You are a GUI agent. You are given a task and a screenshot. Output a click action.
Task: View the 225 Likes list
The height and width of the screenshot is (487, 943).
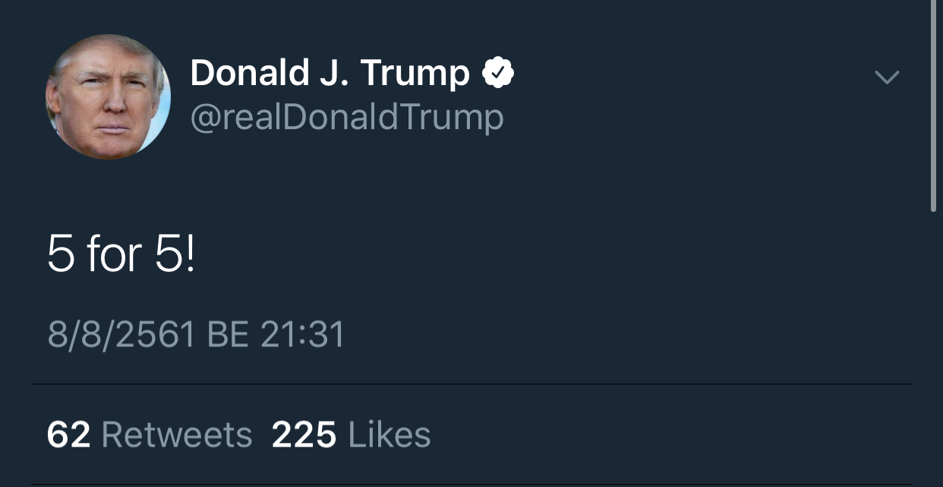351,435
